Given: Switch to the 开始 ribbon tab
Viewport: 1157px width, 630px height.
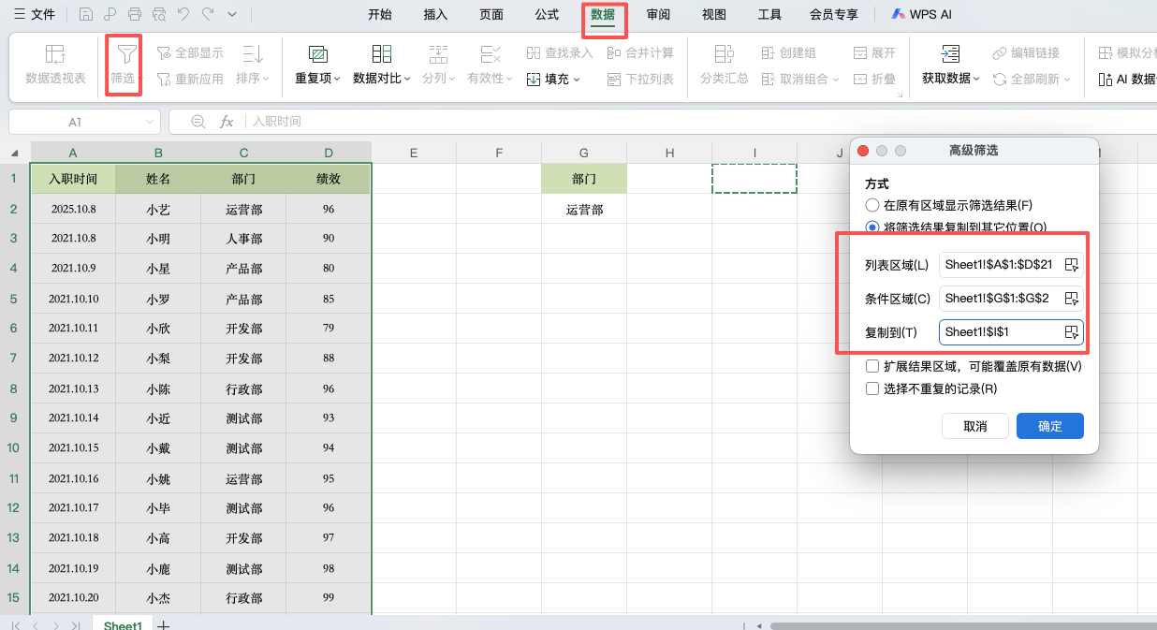Looking at the screenshot, I should point(380,14).
